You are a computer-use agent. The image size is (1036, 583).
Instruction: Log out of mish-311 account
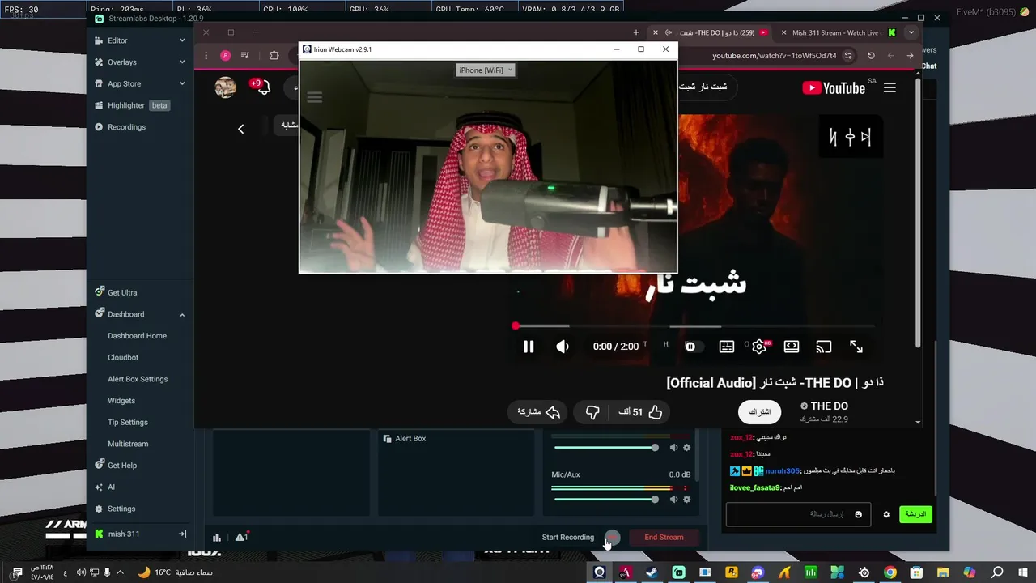tap(182, 534)
